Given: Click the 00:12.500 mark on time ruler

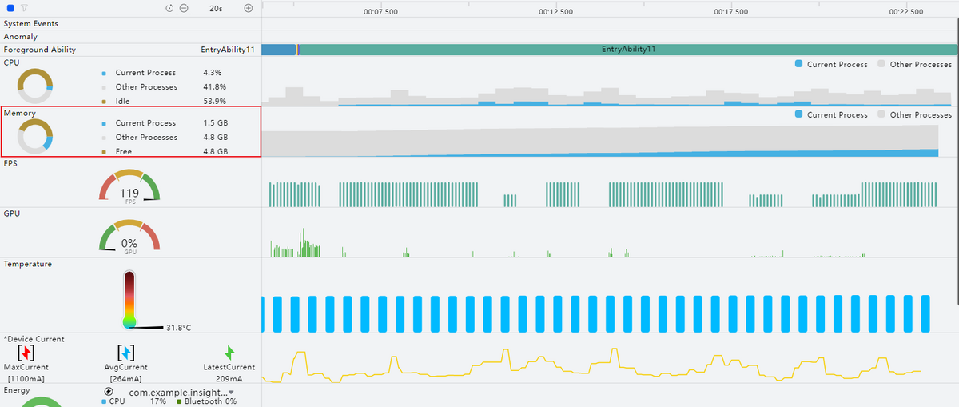Looking at the screenshot, I should pyautogui.click(x=556, y=12).
